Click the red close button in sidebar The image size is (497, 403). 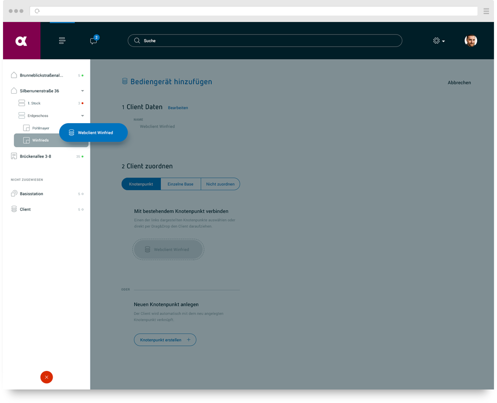click(x=47, y=377)
